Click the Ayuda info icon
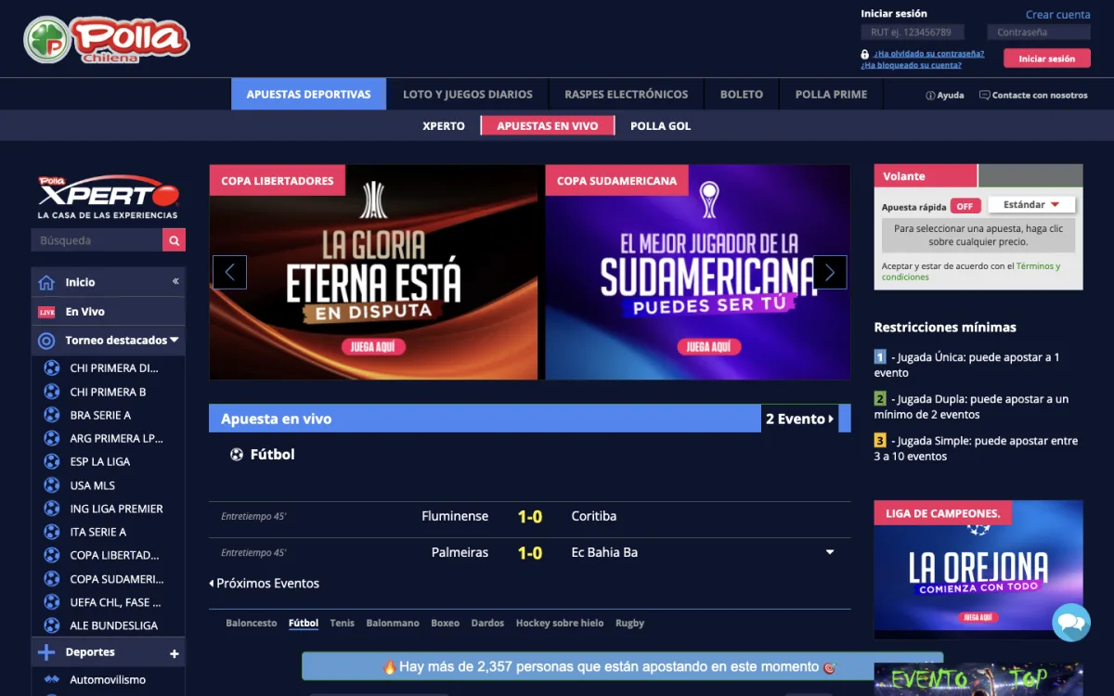The height and width of the screenshot is (696, 1114). point(930,95)
